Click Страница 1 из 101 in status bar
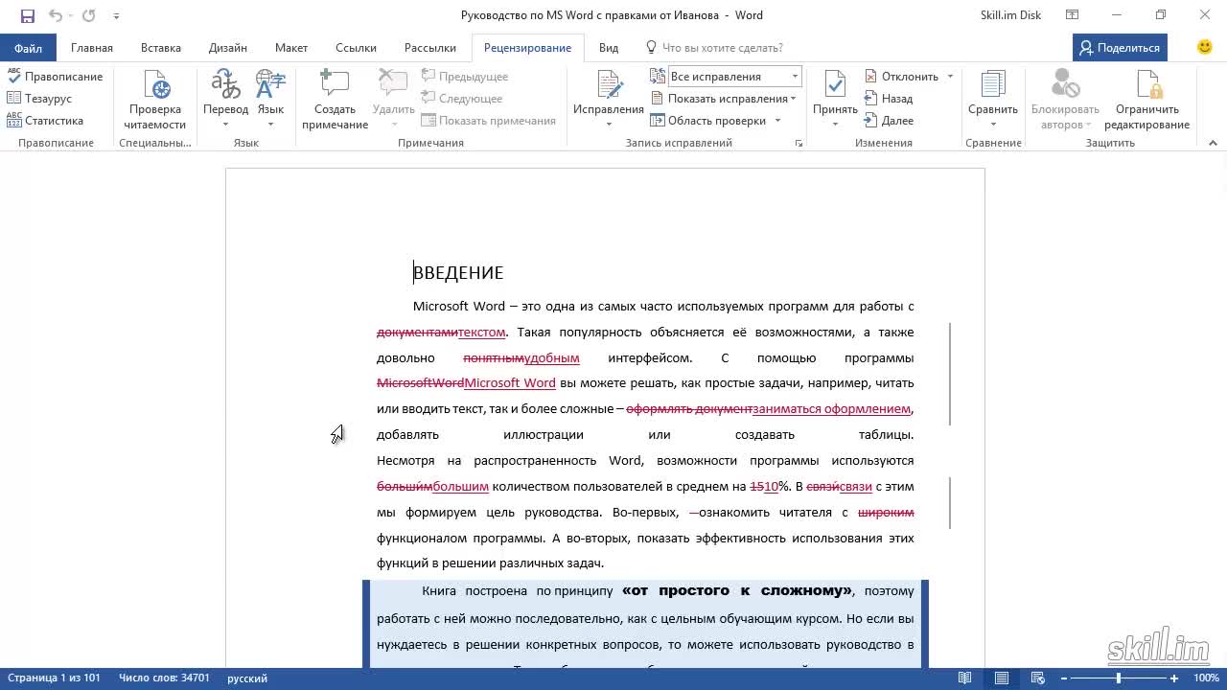The width and height of the screenshot is (1227, 690). (54, 678)
